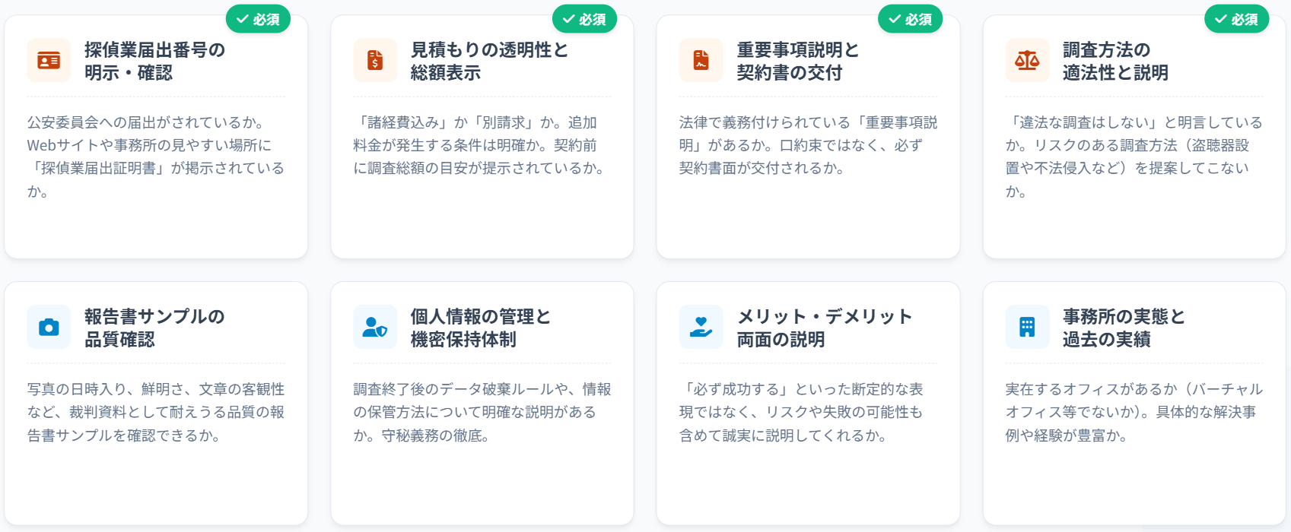
Task: Click the description text about 公安委員会への届出
Action: [x=155, y=157]
